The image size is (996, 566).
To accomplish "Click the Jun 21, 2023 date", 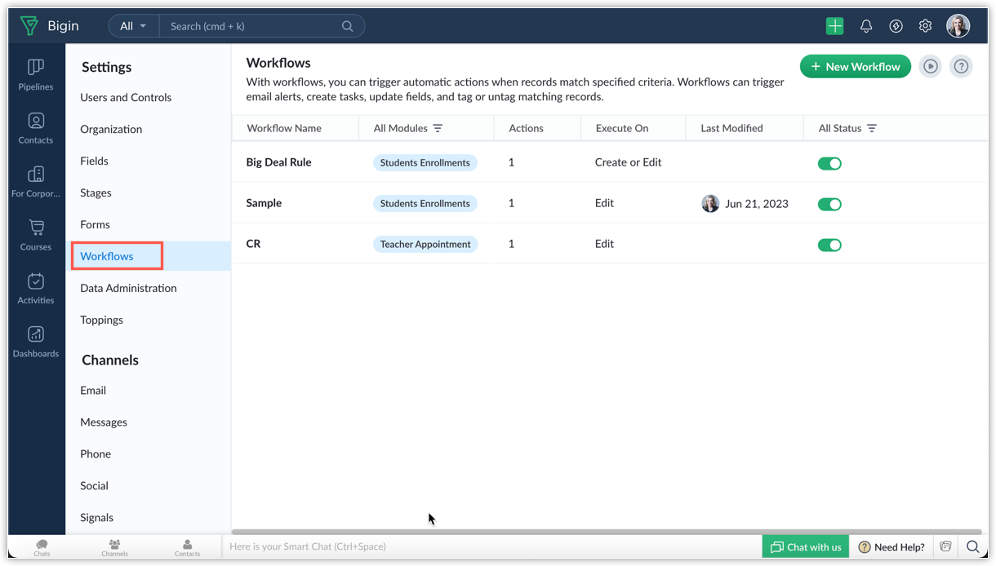I will 757,204.
